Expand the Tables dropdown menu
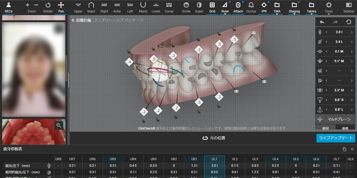The height and width of the screenshot is (178, 357). (x=312, y=7)
